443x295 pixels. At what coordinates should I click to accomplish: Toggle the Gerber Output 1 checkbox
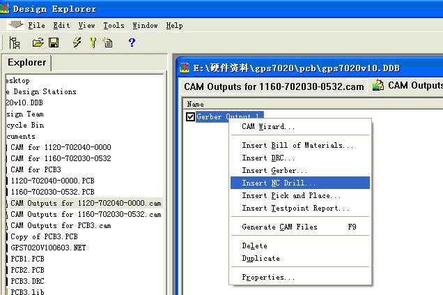point(190,116)
